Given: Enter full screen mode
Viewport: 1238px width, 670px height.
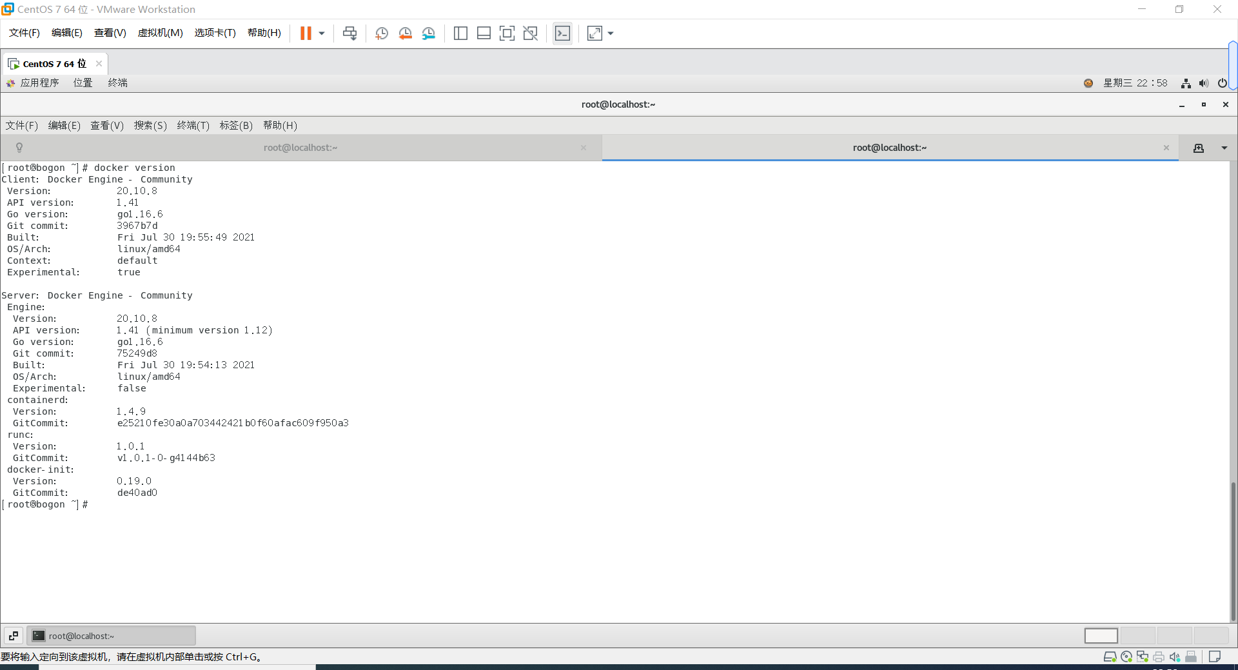Looking at the screenshot, I should [x=507, y=34].
